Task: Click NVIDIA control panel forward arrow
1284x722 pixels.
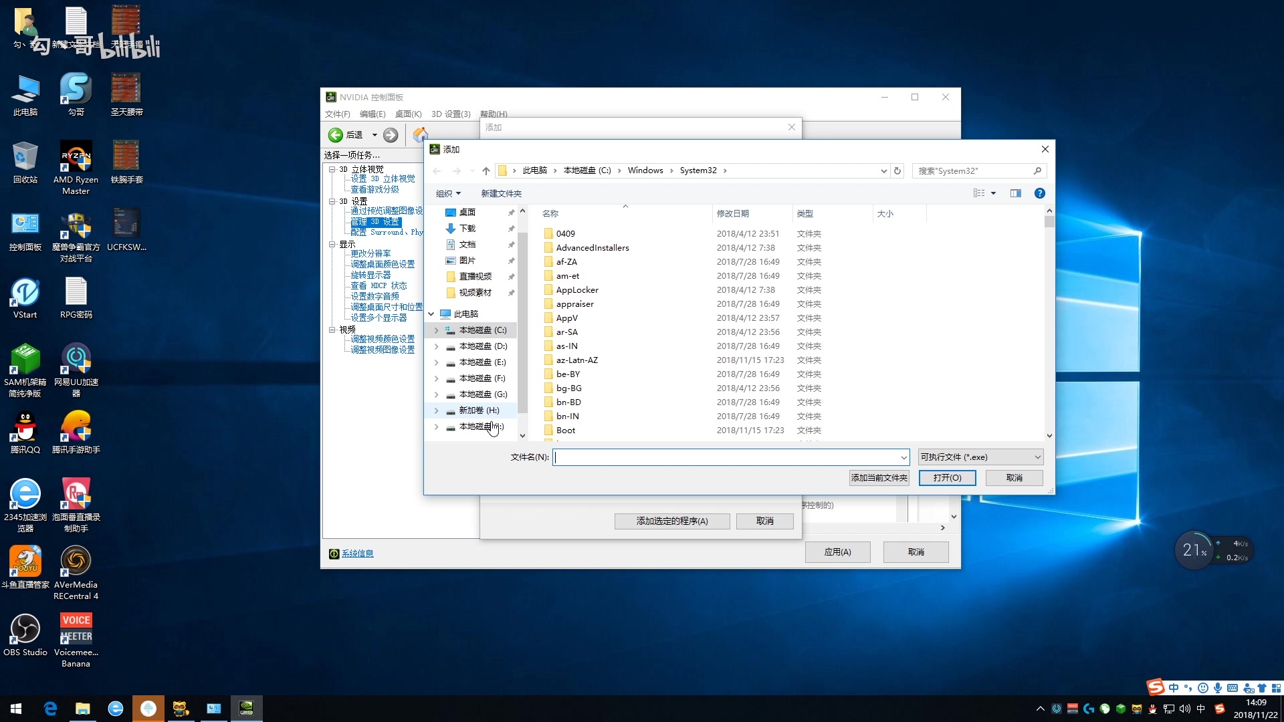Action: (391, 135)
